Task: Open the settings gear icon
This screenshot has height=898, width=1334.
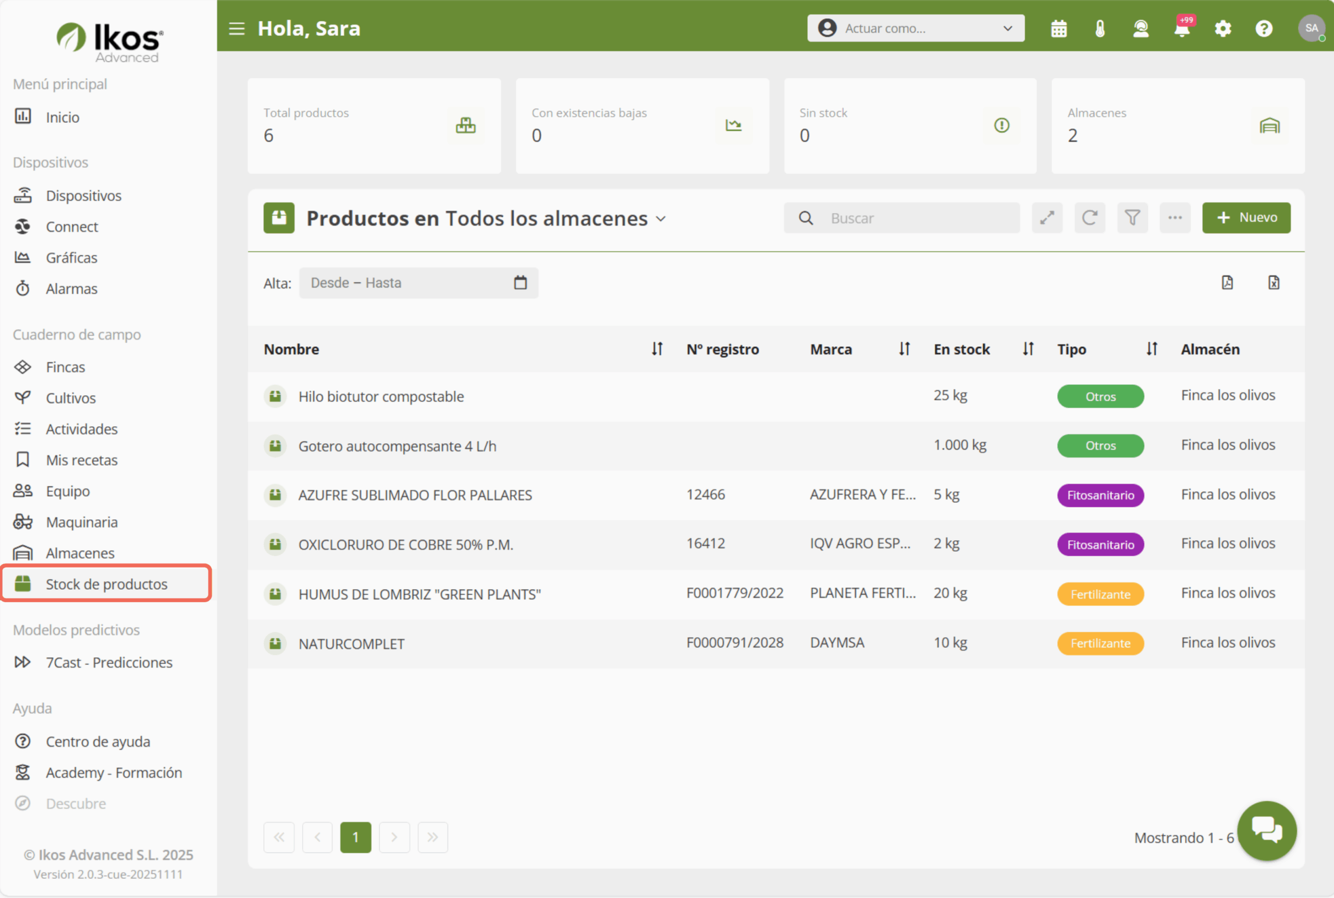Action: 1223,29
